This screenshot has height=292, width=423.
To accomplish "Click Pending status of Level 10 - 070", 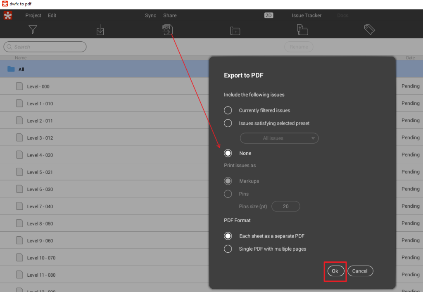I will (x=410, y=257).
